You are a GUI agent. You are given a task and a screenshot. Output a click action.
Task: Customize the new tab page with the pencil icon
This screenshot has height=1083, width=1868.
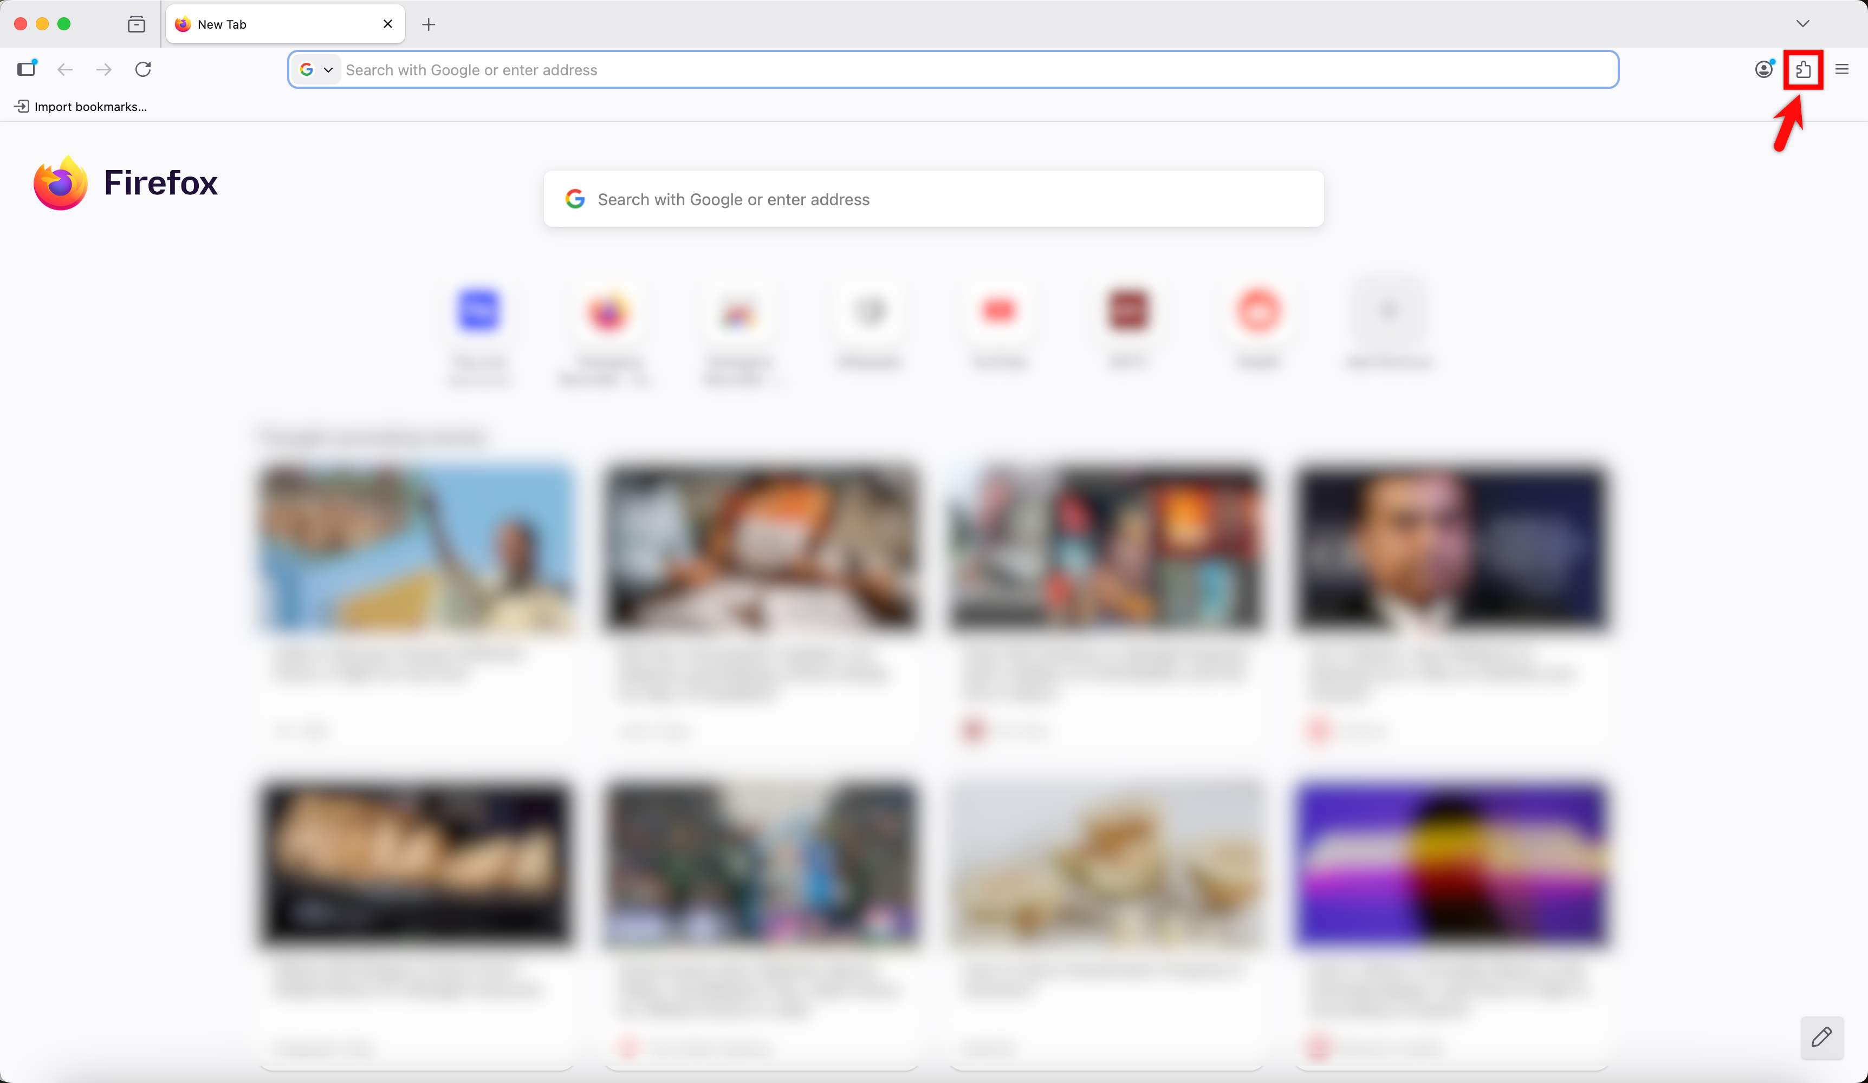pyautogui.click(x=1822, y=1037)
